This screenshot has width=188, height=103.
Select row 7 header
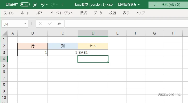4,78
